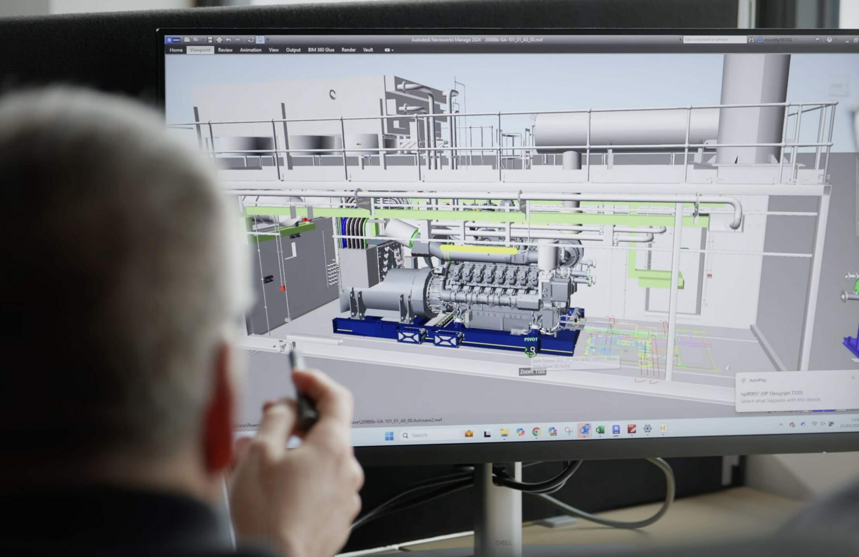The image size is (859, 557).
Task: Click the Refresh icon in quick access toolbar
Action: (251, 40)
